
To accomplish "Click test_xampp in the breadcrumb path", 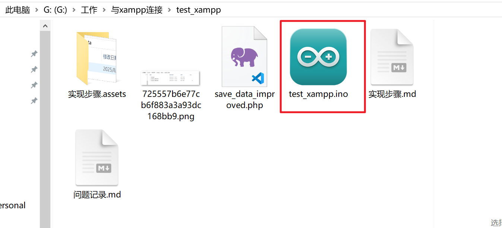I will [x=199, y=10].
